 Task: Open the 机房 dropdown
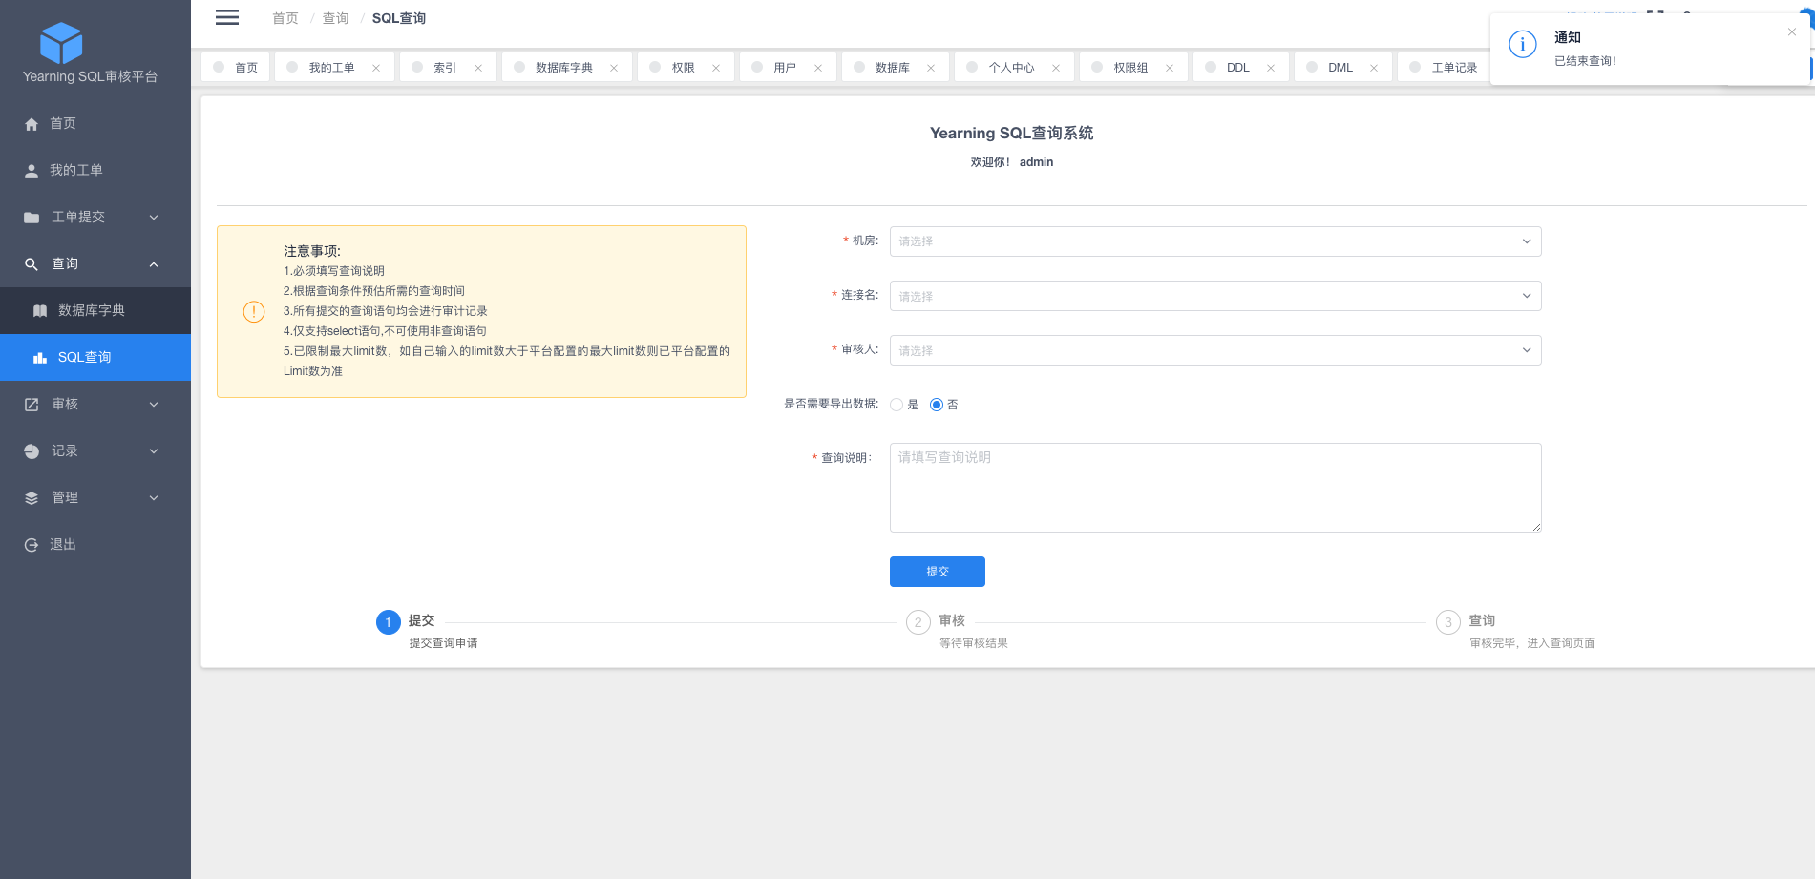click(x=1215, y=241)
